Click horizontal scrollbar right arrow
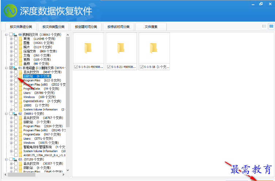275x181 pixels. click(x=63, y=175)
